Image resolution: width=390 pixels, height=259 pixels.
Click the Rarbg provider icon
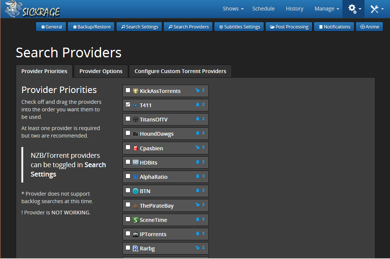point(136,249)
